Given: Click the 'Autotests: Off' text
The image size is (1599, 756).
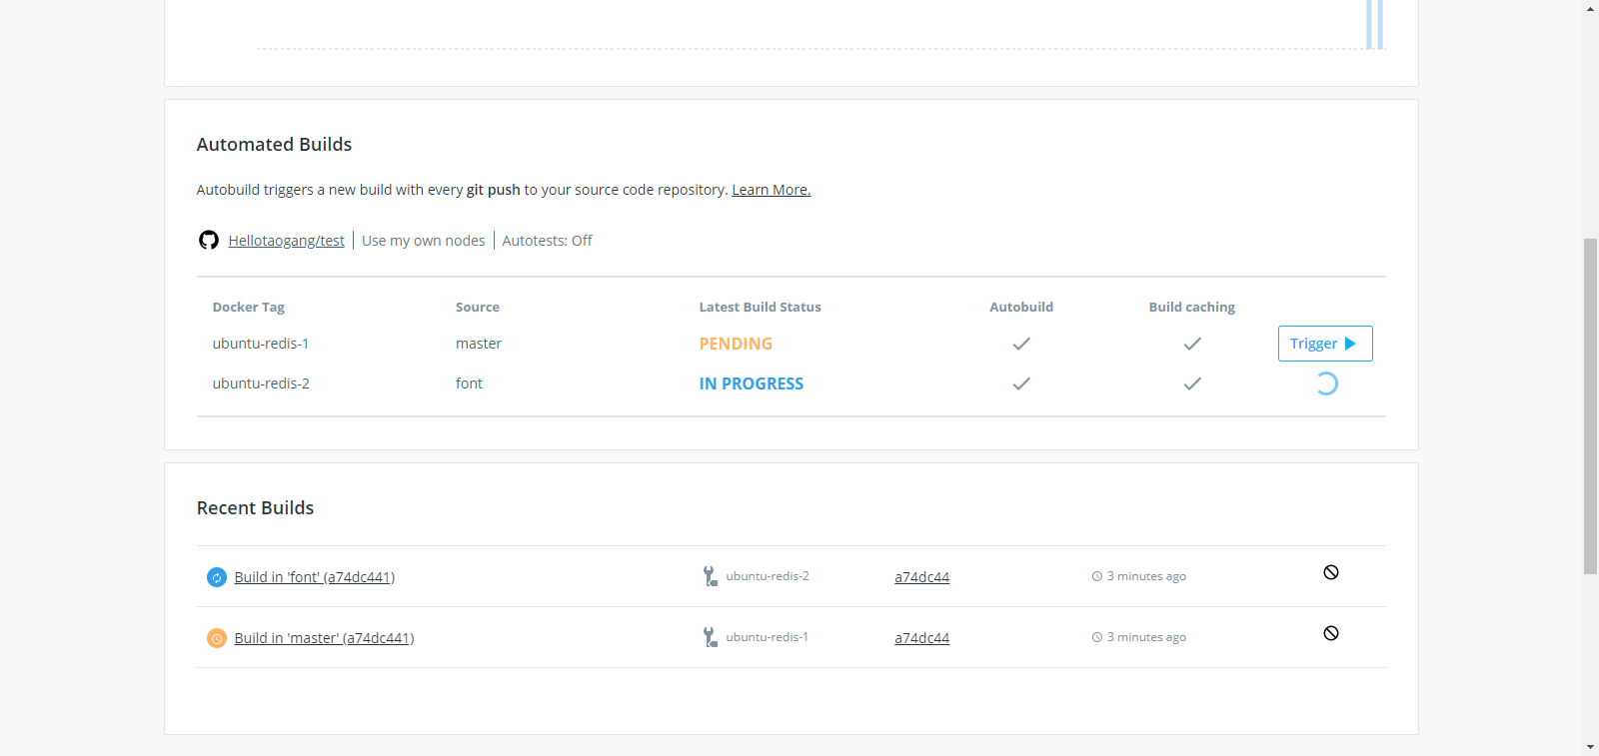Looking at the screenshot, I should [547, 241].
